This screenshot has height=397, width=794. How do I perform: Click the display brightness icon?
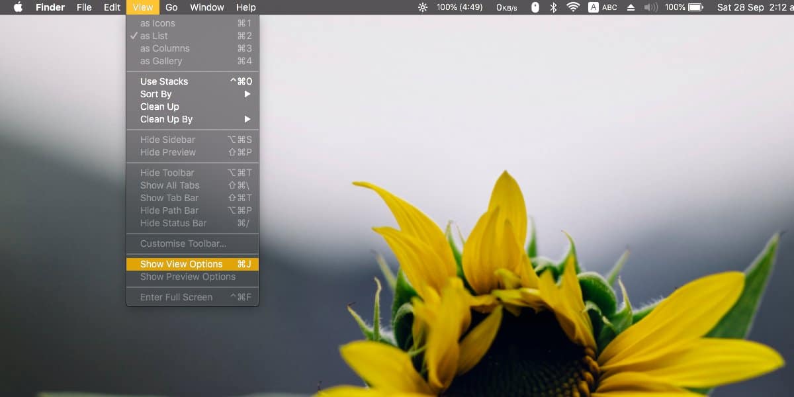tap(422, 7)
